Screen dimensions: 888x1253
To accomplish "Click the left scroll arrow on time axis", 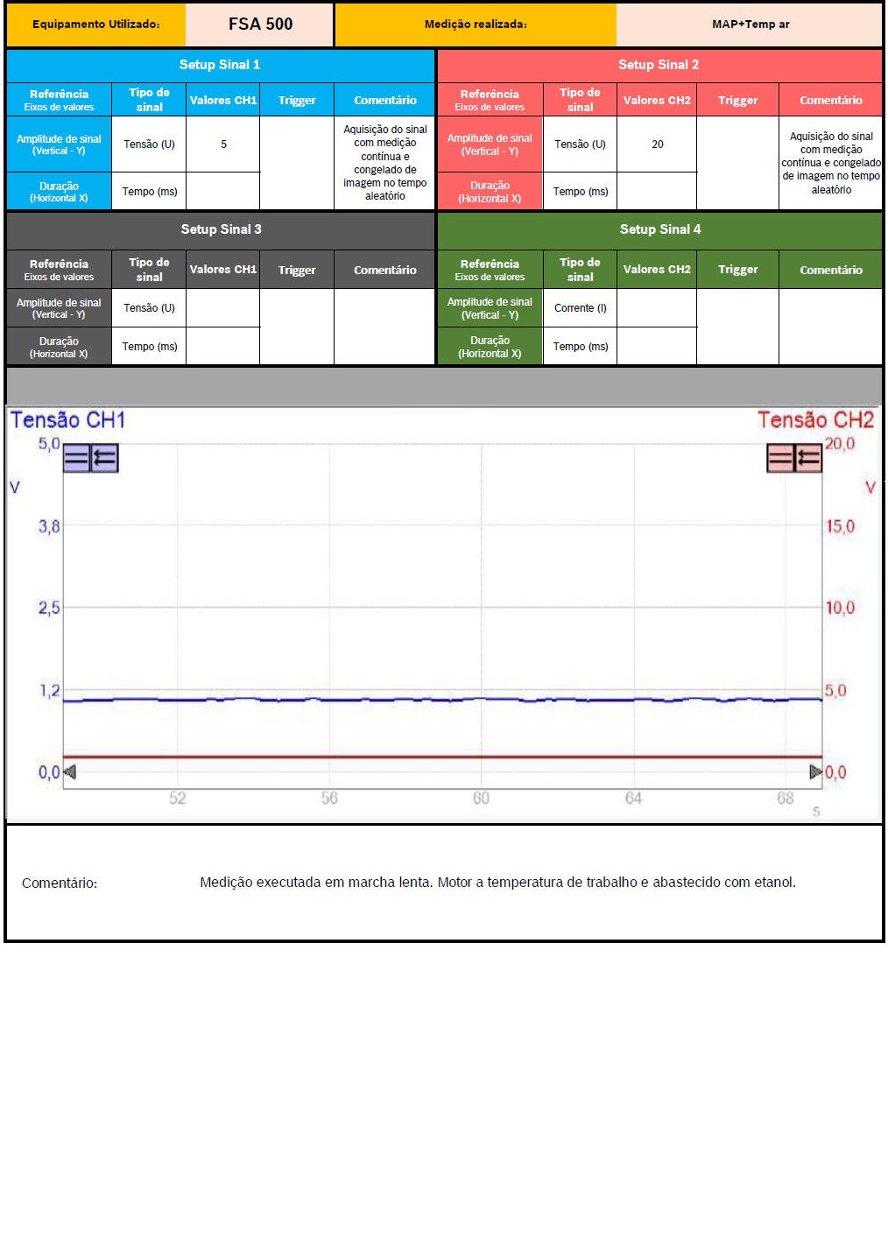I will click(x=70, y=771).
